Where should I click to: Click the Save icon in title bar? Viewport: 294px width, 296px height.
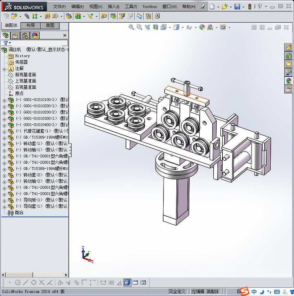pyautogui.click(x=237, y=7)
